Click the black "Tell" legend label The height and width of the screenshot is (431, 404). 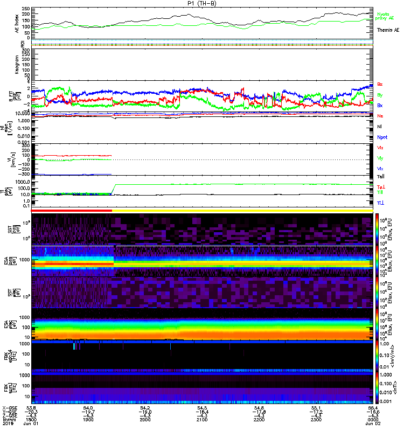[381, 177]
